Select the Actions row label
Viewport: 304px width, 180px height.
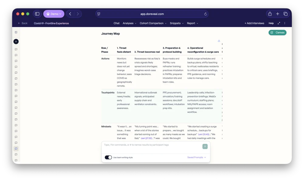click(105, 59)
